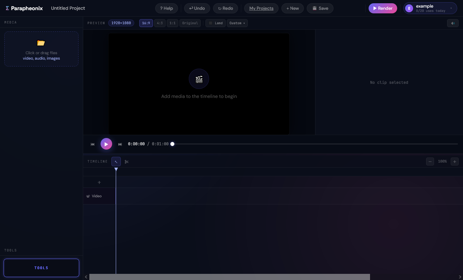
Task: Click the playback progress track
Action: (315, 144)
